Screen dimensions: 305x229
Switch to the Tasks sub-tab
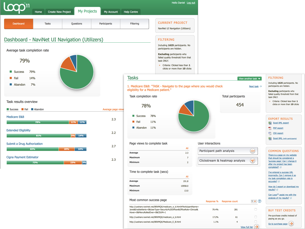(48, 24)
